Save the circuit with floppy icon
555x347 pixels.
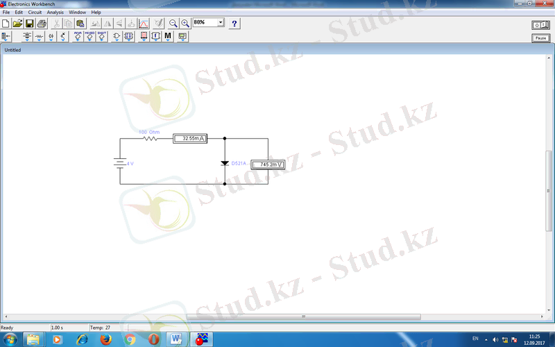(x=30, y=24)
